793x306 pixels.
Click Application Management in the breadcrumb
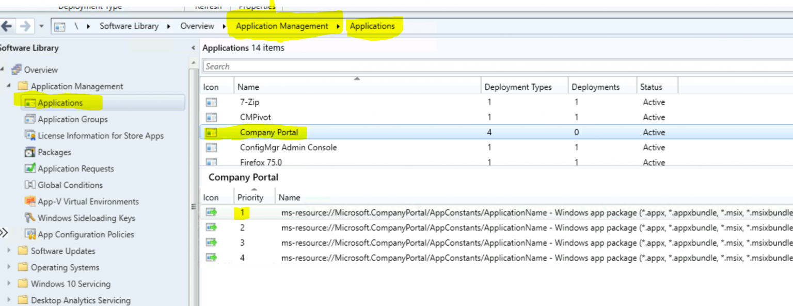tap(281, 26)
